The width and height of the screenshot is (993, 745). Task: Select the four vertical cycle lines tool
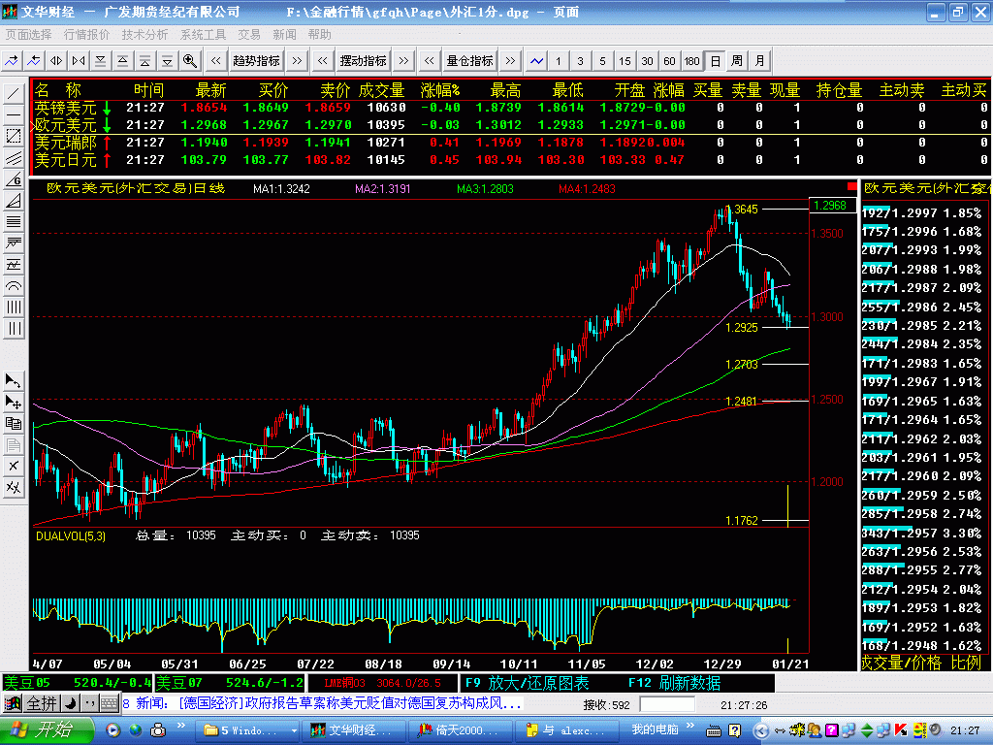[14, 308]
